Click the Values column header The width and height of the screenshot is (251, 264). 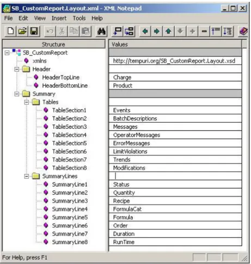(175, 44)
